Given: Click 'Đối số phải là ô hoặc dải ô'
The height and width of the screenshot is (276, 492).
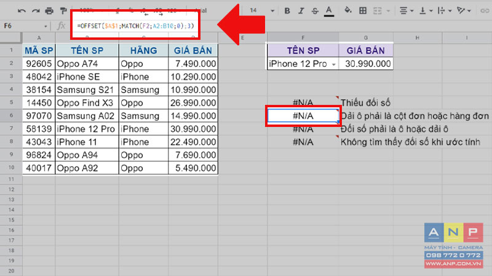Looking at the screenshot, I should [394, 129].
